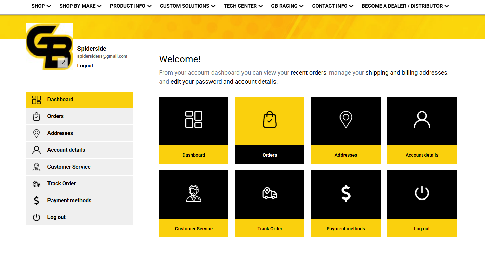
Task: Open the TECH CENTER dropdown
Action: point(243,6)
